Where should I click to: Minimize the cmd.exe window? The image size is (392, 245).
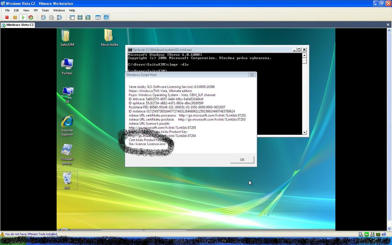coord(294,49)
